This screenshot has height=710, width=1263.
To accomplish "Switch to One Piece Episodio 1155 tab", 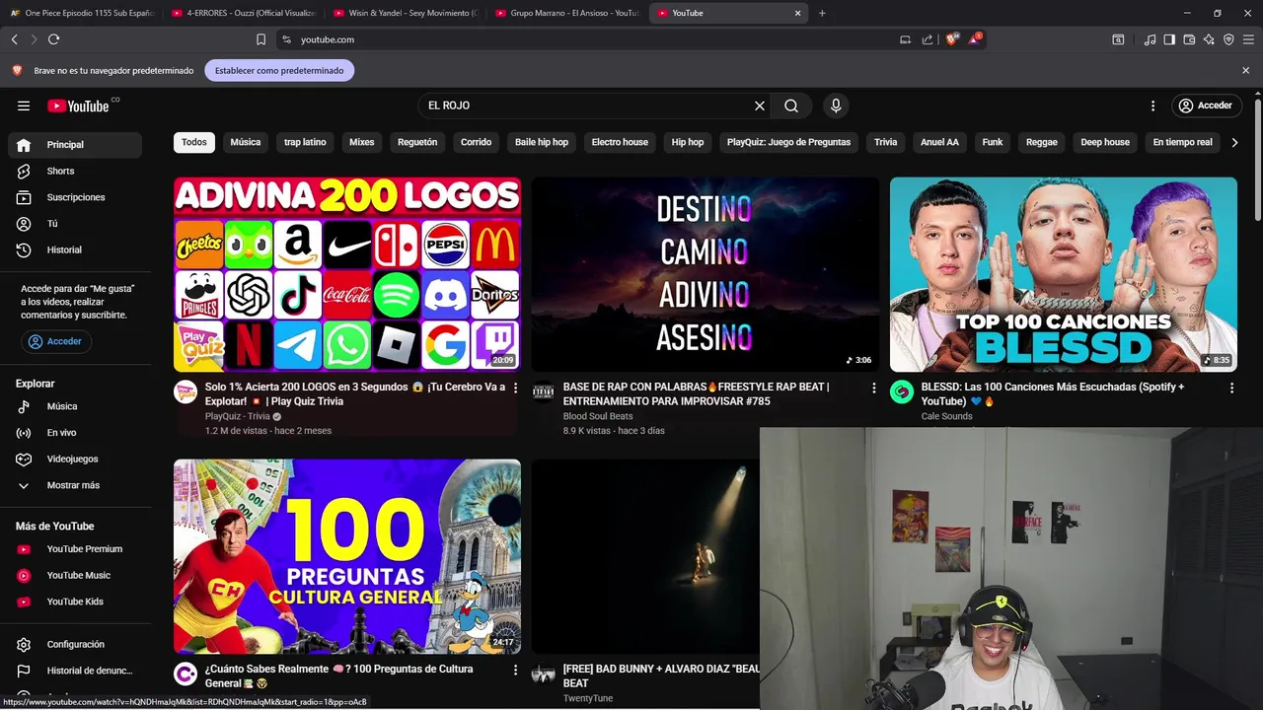I will pyautogui.click(x=82, y=13).
